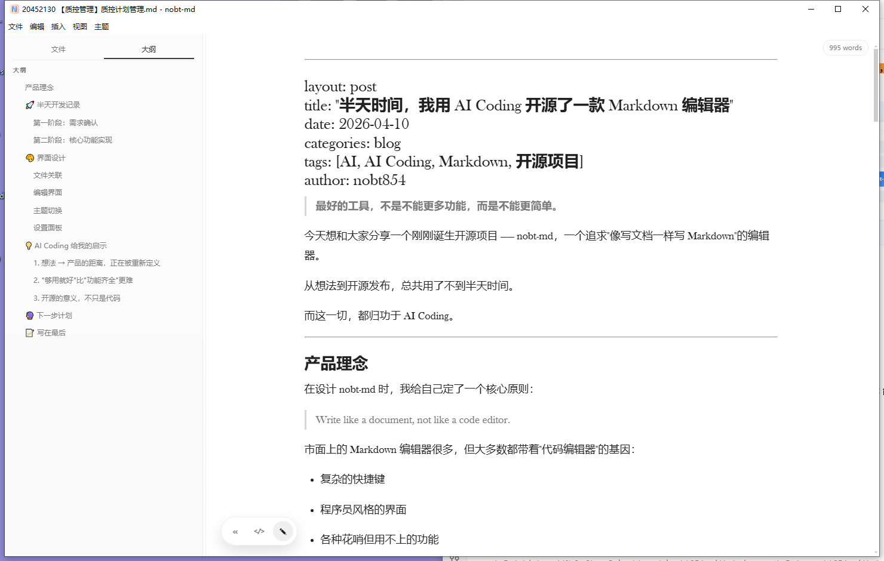Click the 产品理念 heading in the document
This screenshot has width=884, height=561.
click(x=336, y=363)
